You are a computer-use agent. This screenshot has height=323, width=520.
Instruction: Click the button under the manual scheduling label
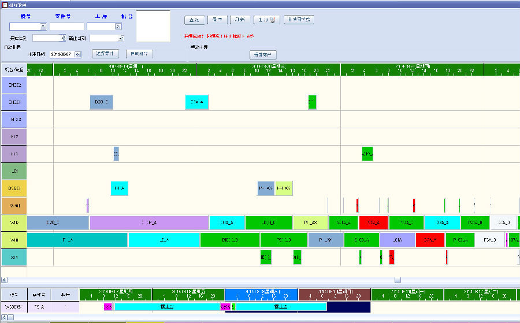[263, 55]
